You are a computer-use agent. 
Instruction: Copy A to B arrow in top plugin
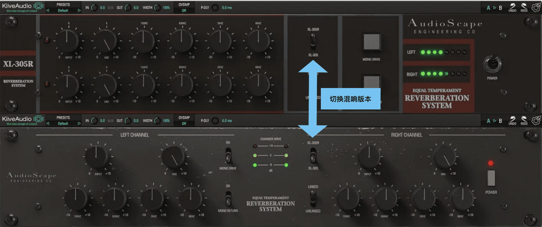[494, 8]
